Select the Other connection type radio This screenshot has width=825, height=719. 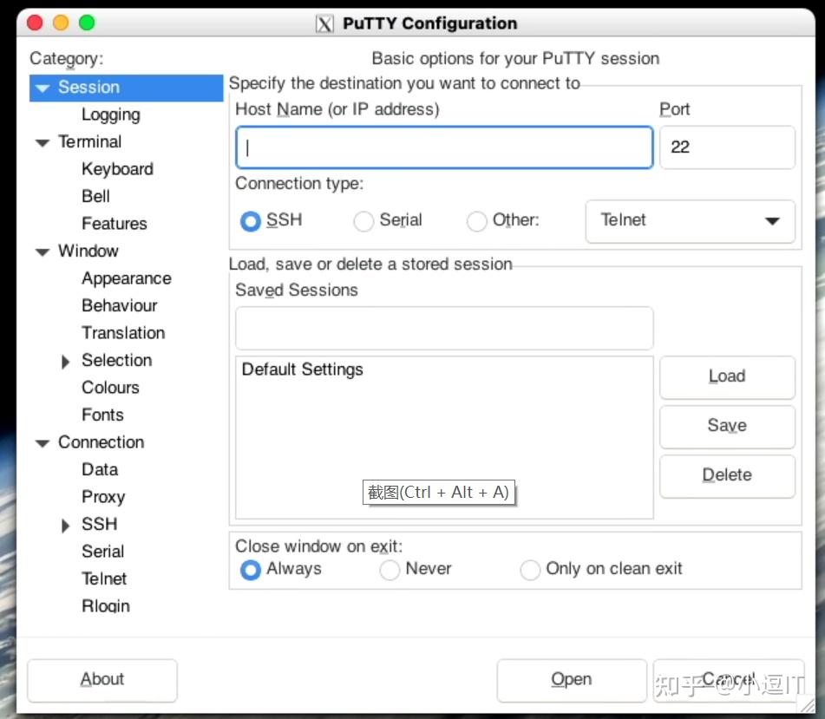click(x=476, y=221)
